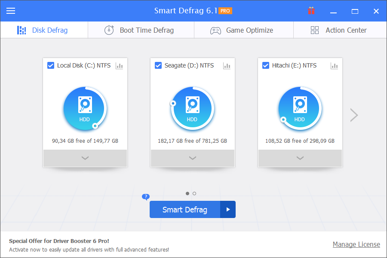
Task: Click the blue question mark help bubble
Action: 146,197
